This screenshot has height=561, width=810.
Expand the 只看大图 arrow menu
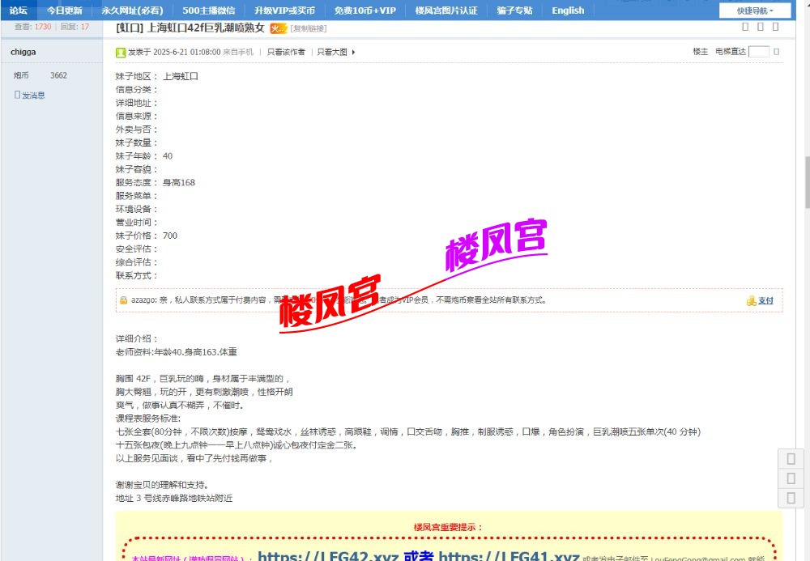(353, 52)
